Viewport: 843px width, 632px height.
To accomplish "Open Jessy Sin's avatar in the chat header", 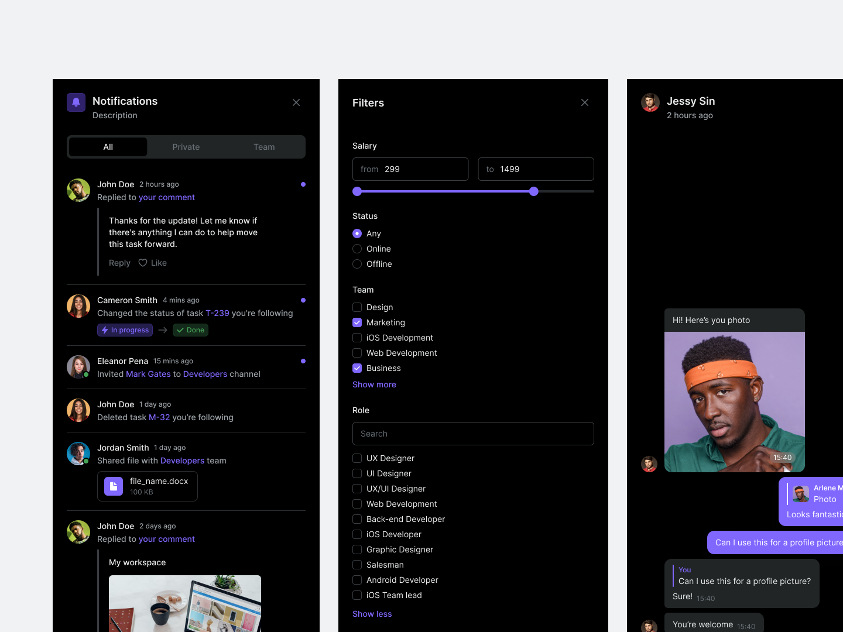I will click(x=650, y=102).
